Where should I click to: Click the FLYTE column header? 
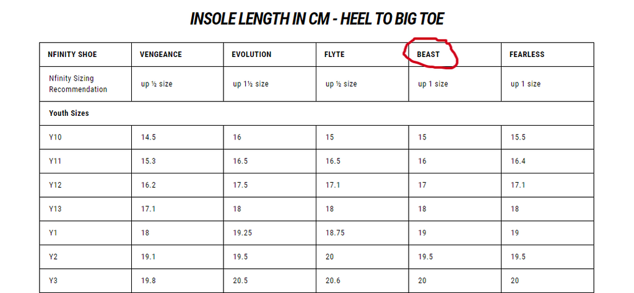pyautogui.click(x=334, y=55)
